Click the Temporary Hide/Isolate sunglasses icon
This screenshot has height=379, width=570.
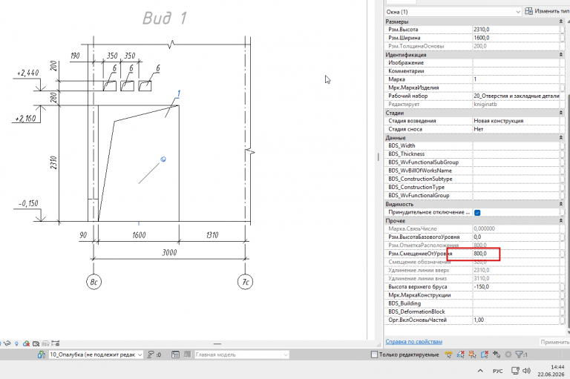point(7,343)
